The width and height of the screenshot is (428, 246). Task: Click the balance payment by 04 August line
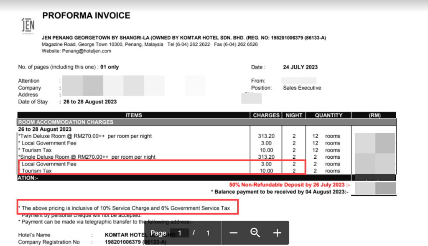click(x=280, y=192)
